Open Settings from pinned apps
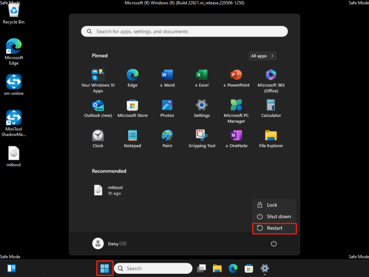This screenshot has height=277, width=369. pos(202,108)
